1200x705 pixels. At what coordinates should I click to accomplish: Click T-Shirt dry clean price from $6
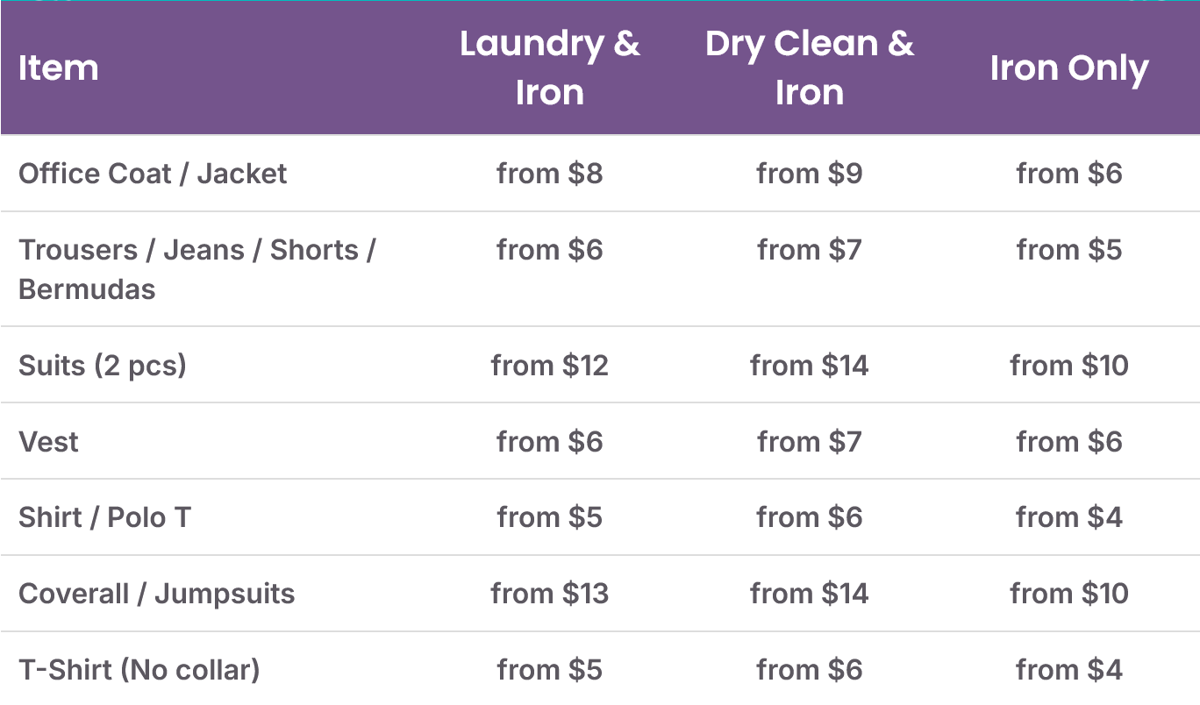(809, 670)
